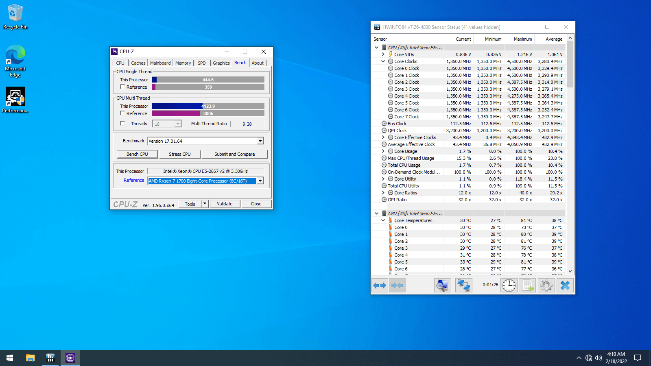Show hidden tray icons chevron

(579, 358)
